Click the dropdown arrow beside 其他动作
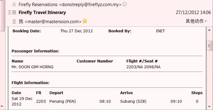Viewport: 213px width, 110px height. (206, 21)
